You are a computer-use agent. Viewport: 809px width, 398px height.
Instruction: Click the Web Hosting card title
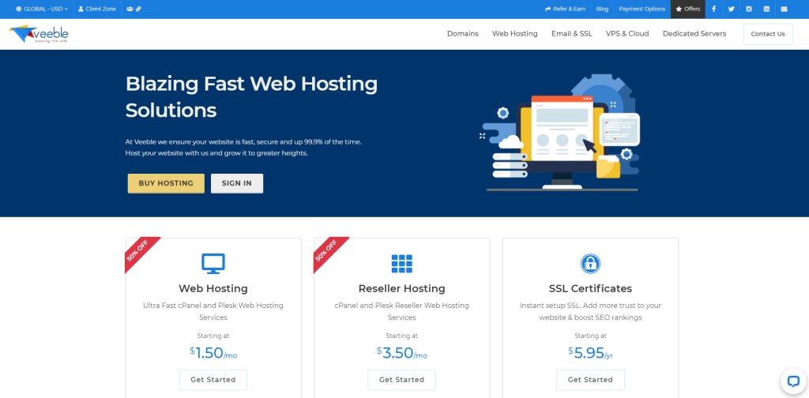(213, 289)
